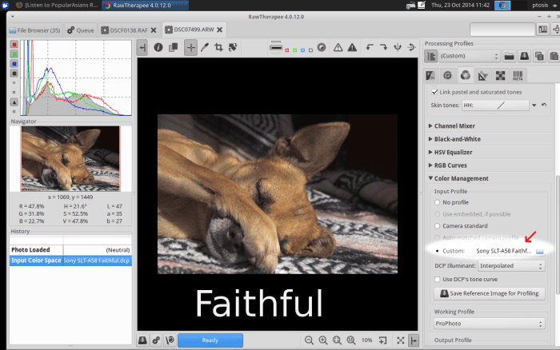
Task: Select the Crop tool in the toolbar
Action: click(x=218, y=48)
